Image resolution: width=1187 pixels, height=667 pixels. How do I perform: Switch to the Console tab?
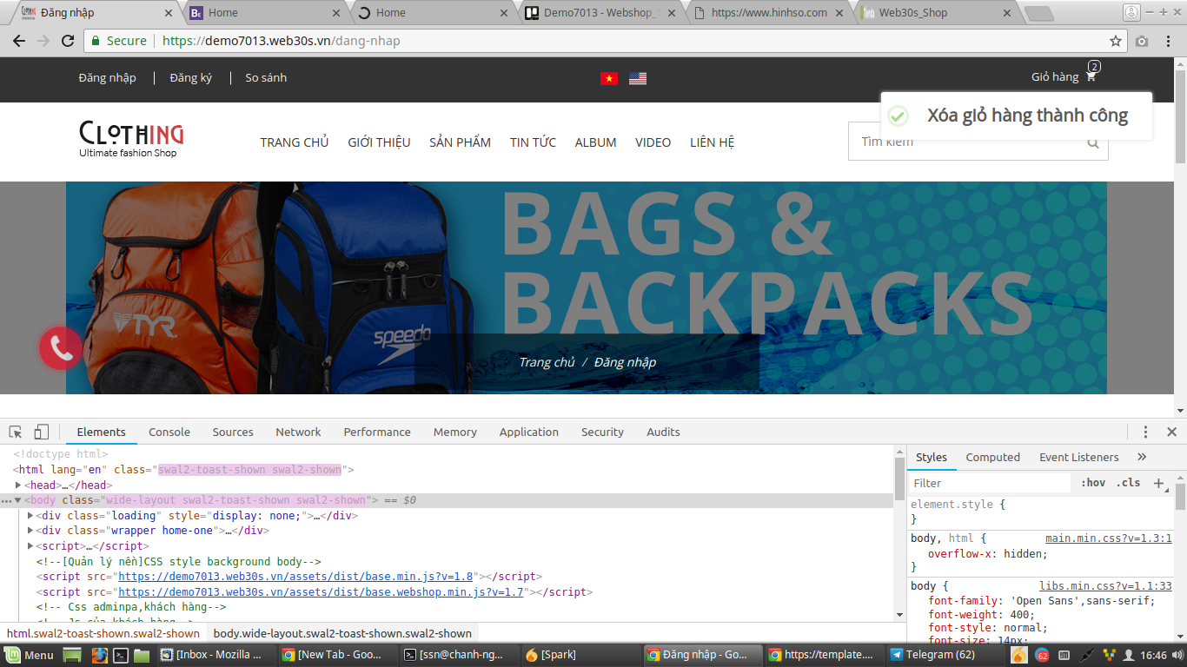(169, 432)
